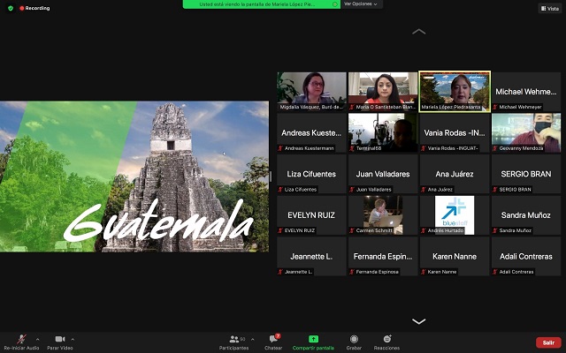Open the Participantes panel
The width and height of the screenshot is (566, 353).
point(233,340)
